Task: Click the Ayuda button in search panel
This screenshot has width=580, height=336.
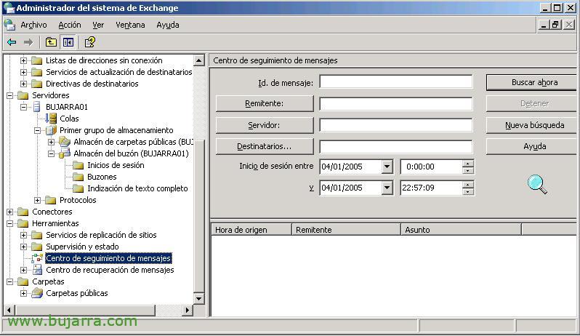Action: point(532,146)
